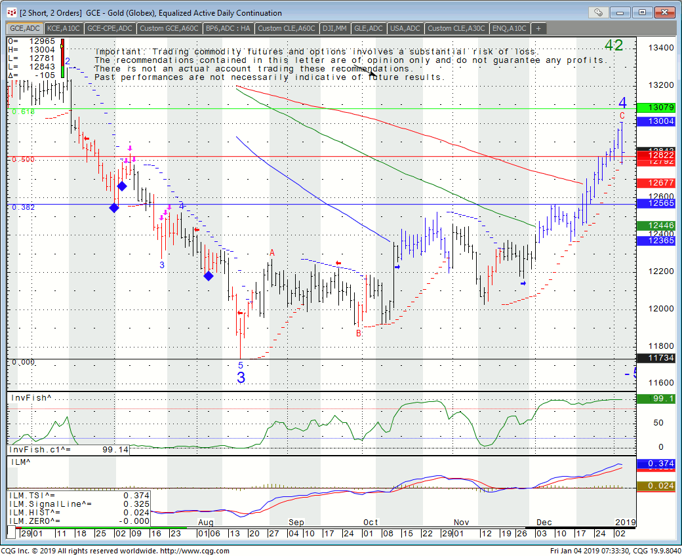
Task: Switch to the KCE,A10C tab
Action: [64, 28]
